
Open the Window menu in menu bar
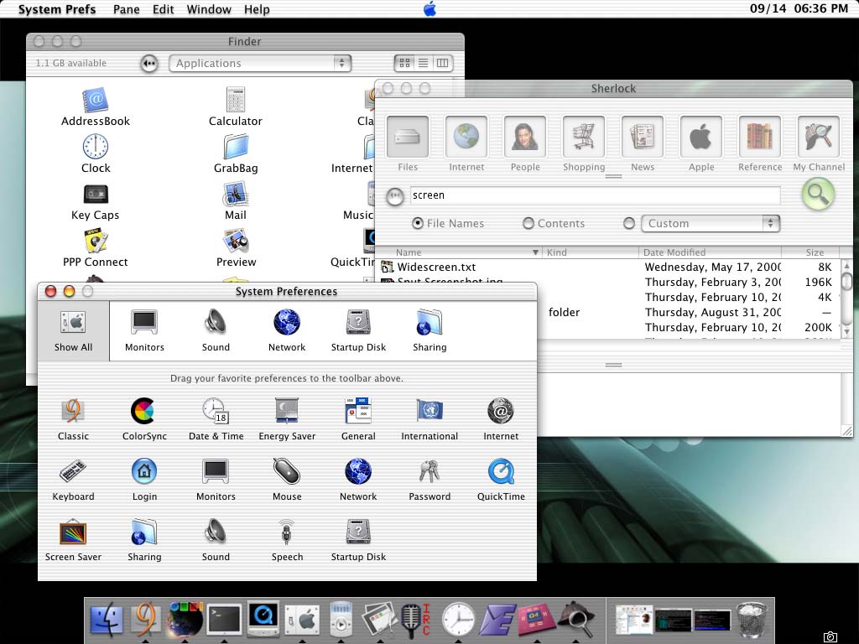(208, 9)
